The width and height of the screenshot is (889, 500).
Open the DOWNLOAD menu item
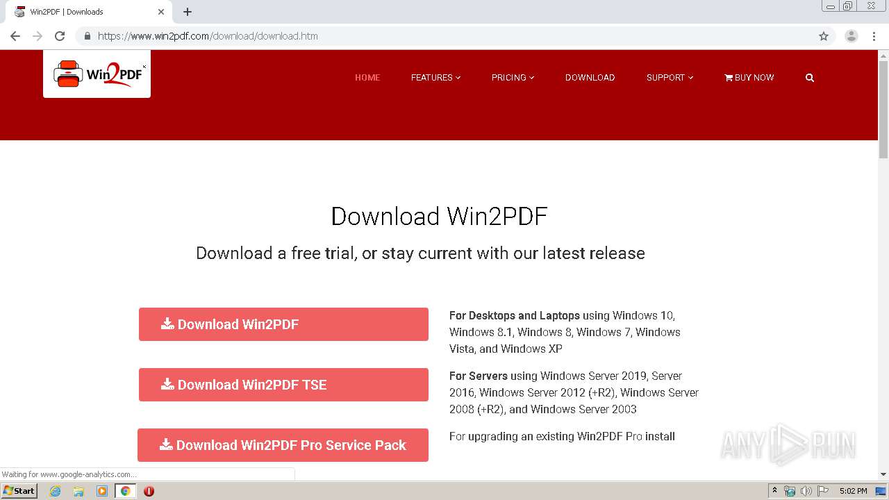(590, 78)
